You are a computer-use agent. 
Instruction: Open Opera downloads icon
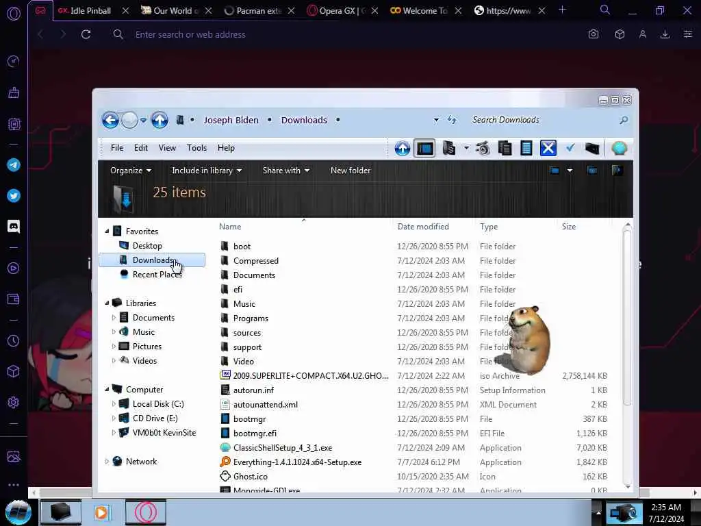(x=665, y=34)
